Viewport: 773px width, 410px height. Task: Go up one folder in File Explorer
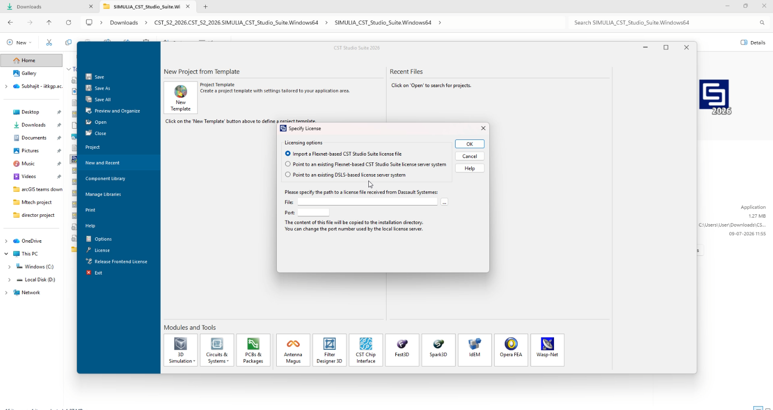click(49, 23)
